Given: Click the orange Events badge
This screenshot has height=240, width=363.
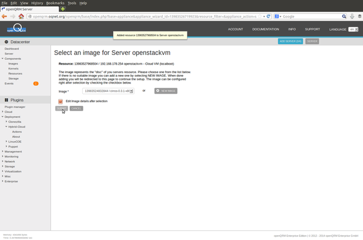Looking at the screenshot, I should tap(36, 83).
